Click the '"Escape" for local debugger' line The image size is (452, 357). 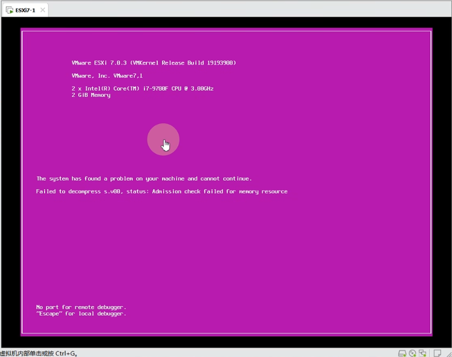(x=81, y=314)
